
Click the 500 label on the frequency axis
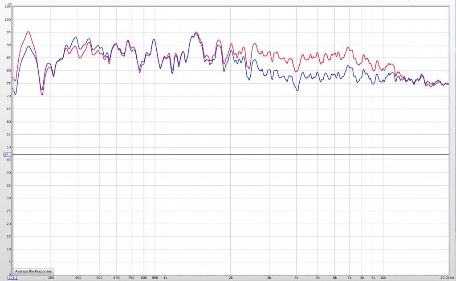(x=99, y=278)
